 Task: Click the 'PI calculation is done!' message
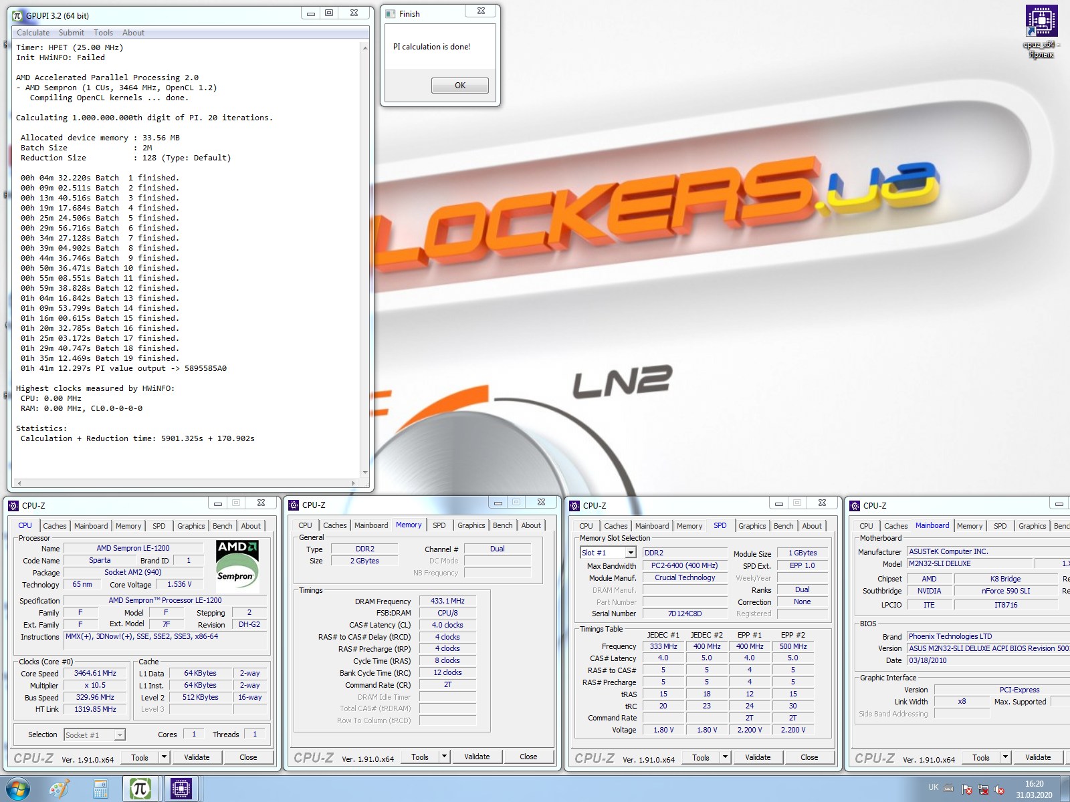coord(431,47)
